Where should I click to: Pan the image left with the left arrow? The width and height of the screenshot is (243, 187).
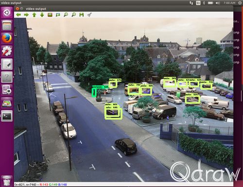pos(18,15)
